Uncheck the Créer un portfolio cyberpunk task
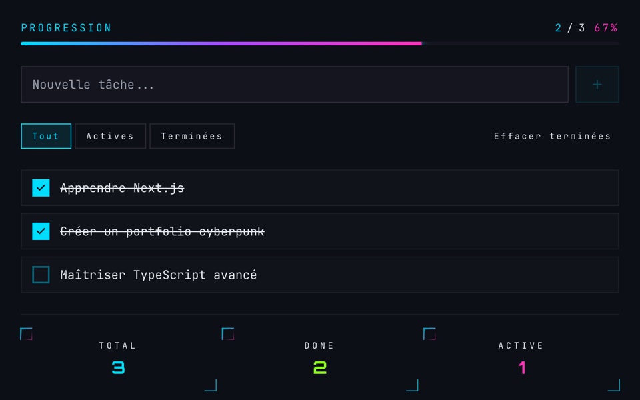Viewport: 640px width, 400px height. (x=41, y=231)
